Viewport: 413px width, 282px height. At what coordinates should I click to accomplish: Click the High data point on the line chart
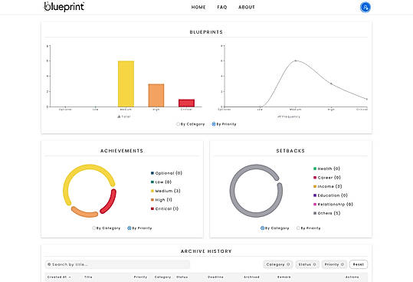(331, 84)
